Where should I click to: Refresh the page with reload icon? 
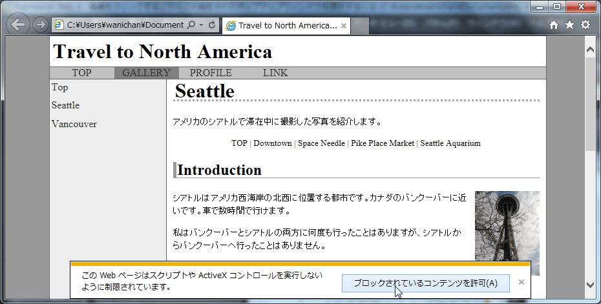(212, 25)
